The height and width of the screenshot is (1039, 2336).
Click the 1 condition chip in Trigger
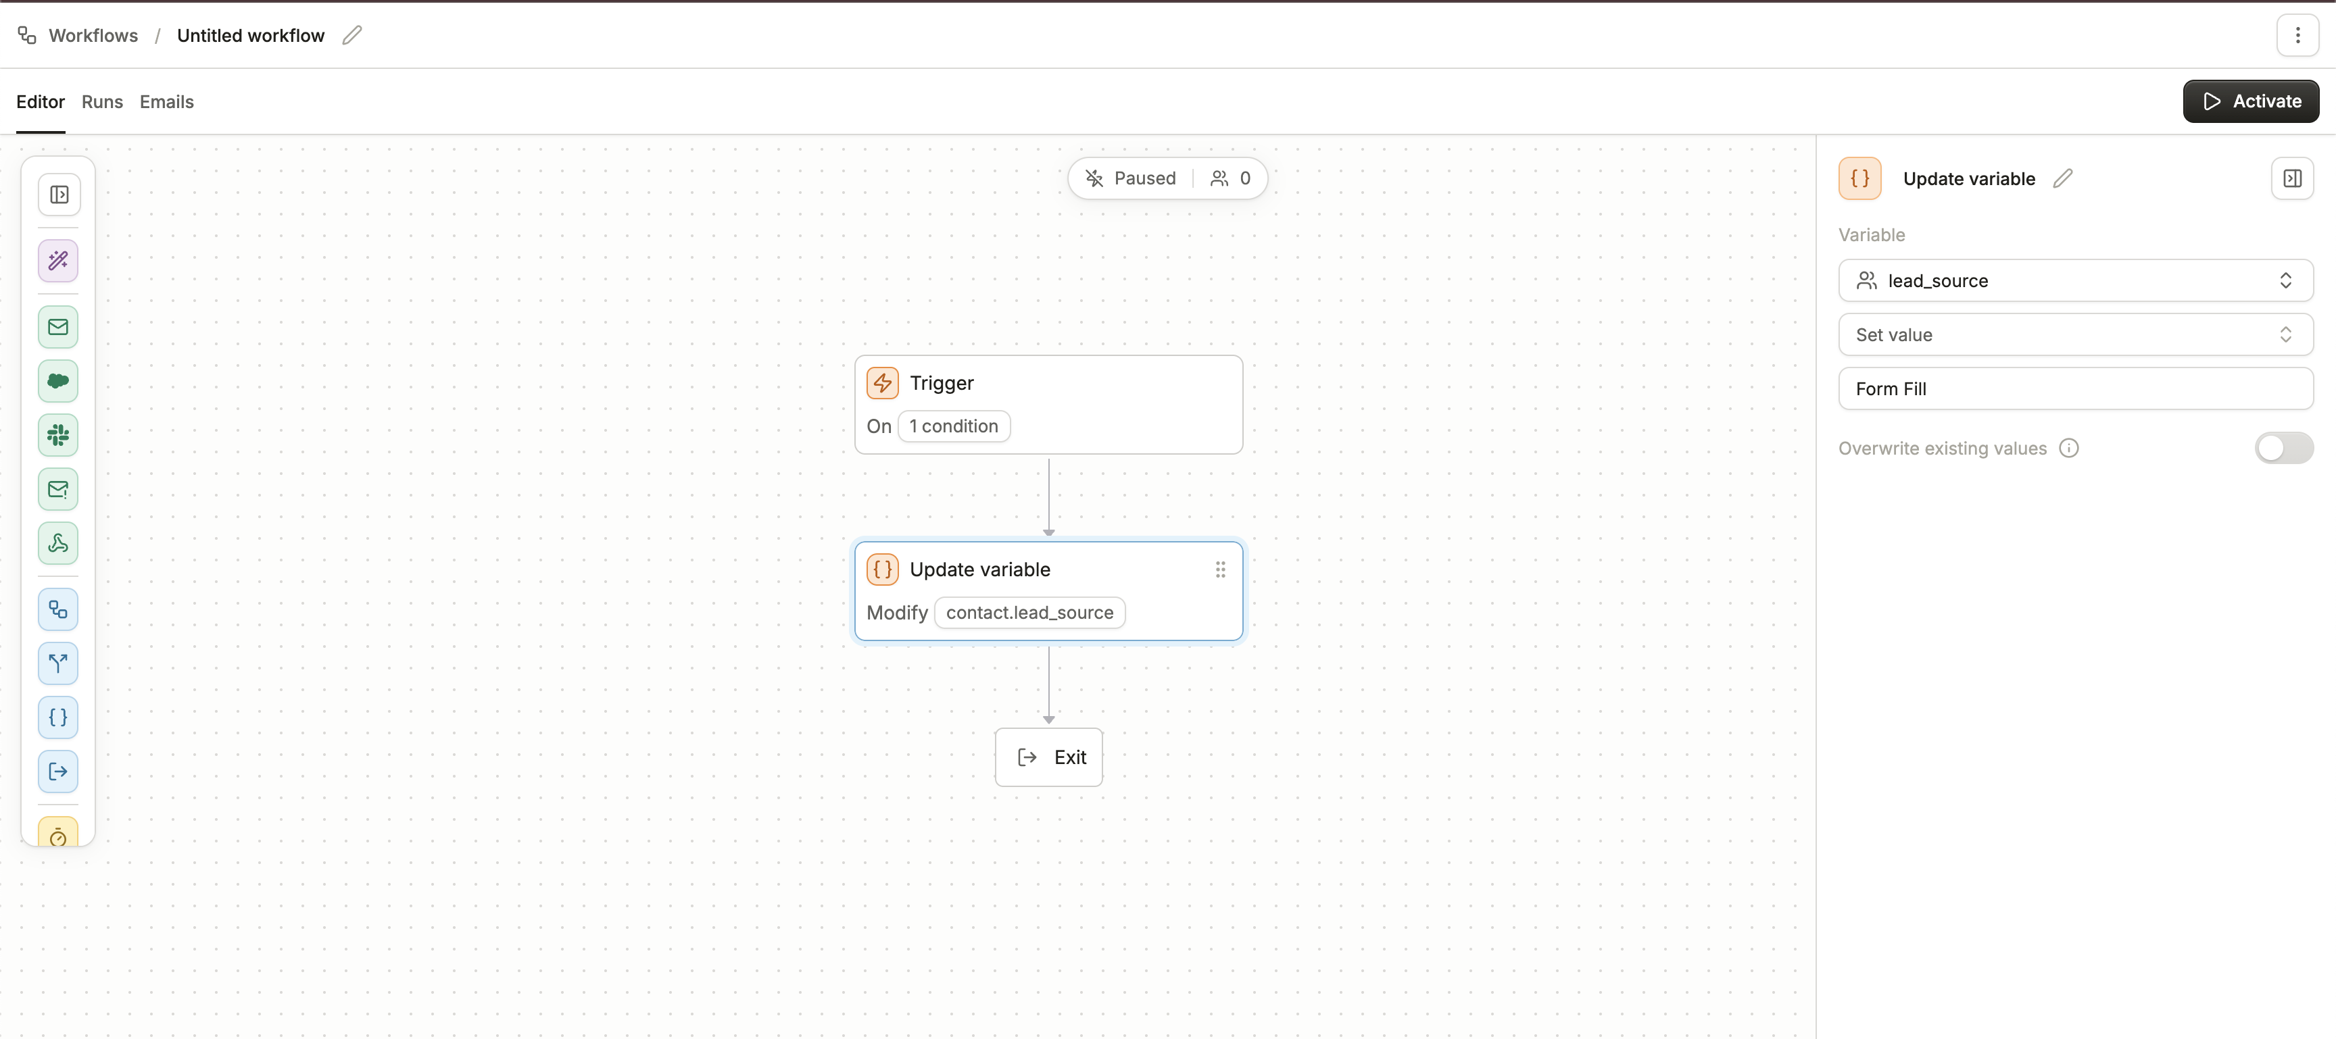coord(953,426)
